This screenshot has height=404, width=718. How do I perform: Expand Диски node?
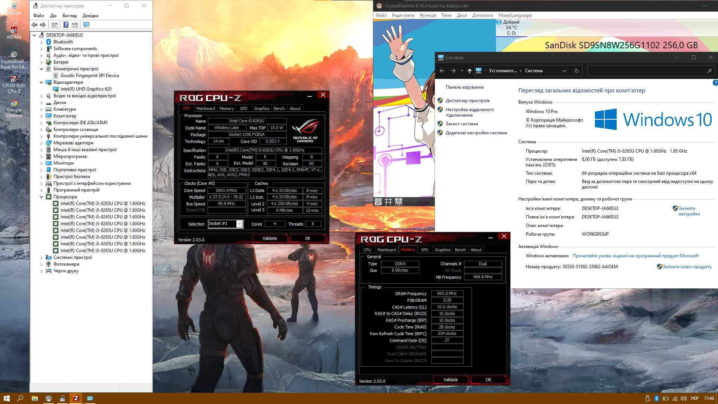click(x=41, y=102)
